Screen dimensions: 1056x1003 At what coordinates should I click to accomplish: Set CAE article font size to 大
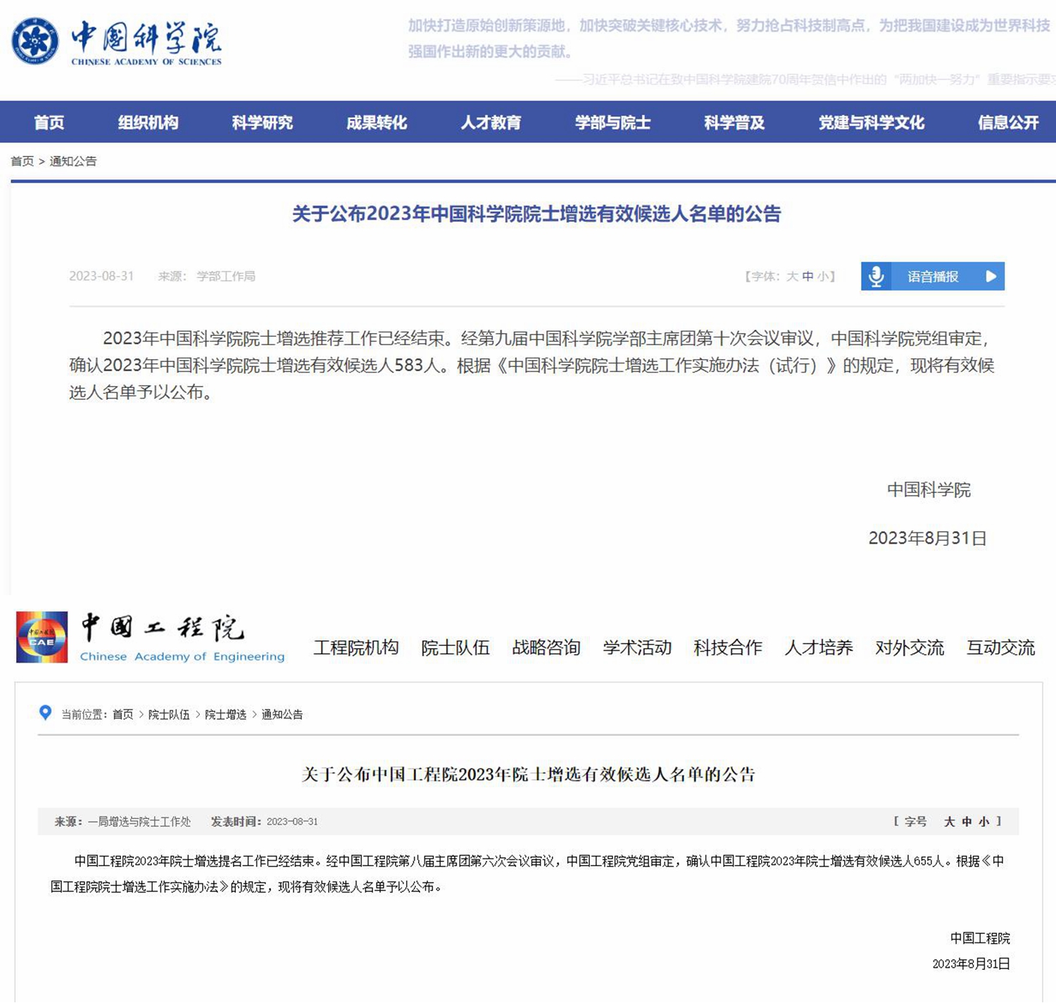coord(949,821)
